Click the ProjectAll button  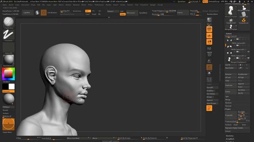231,115
